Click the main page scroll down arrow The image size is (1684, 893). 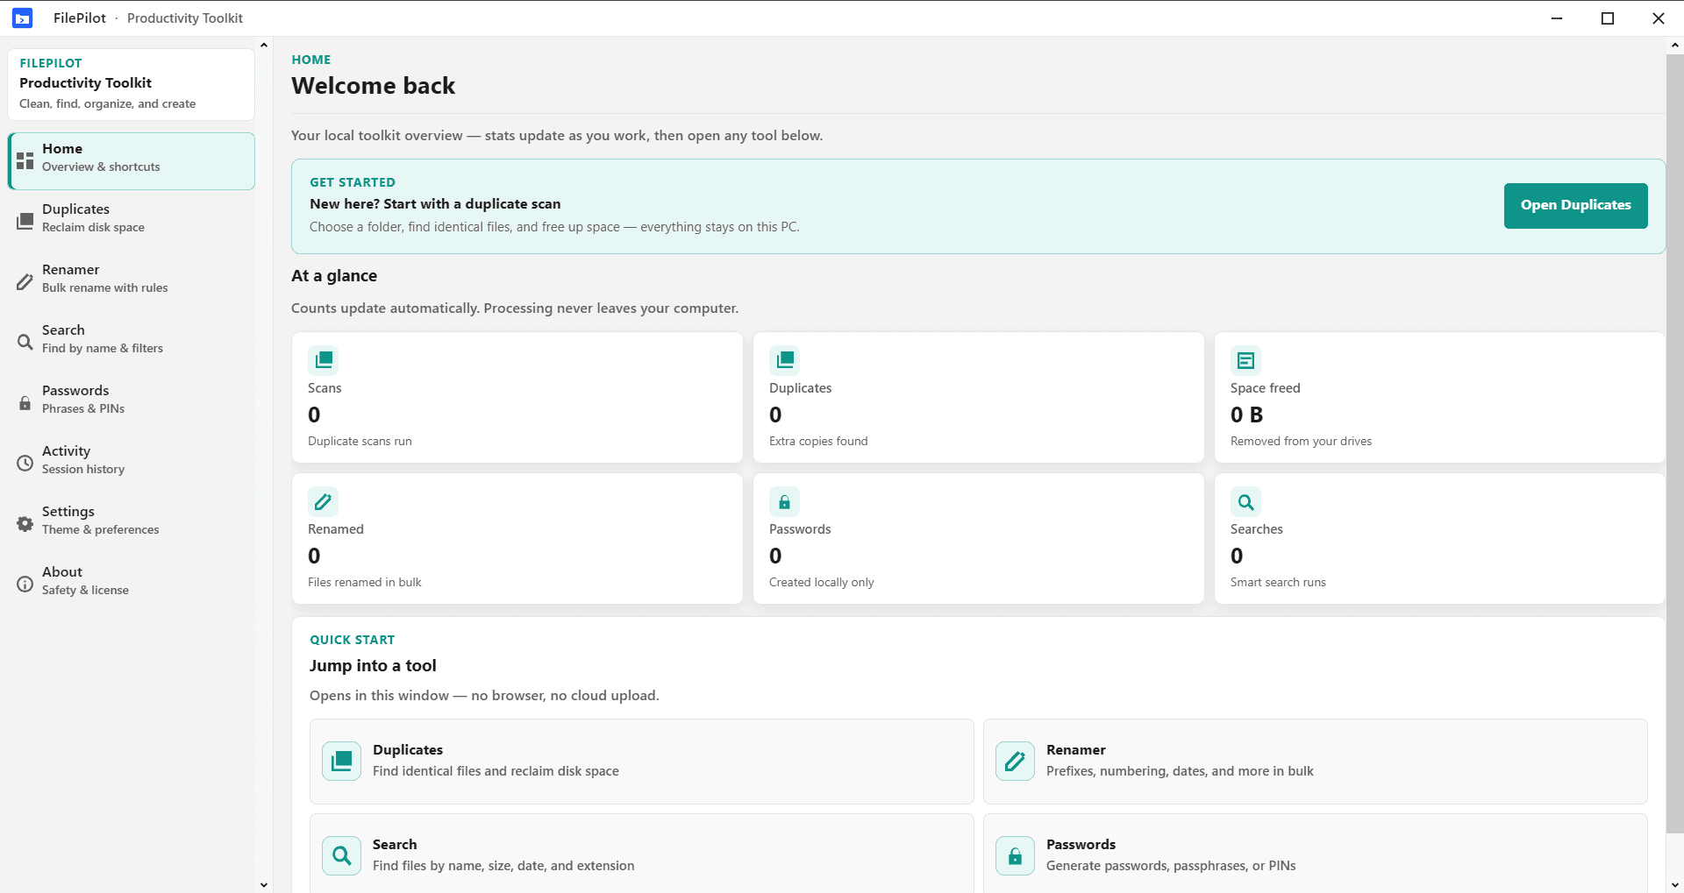tap(1675, 885)
